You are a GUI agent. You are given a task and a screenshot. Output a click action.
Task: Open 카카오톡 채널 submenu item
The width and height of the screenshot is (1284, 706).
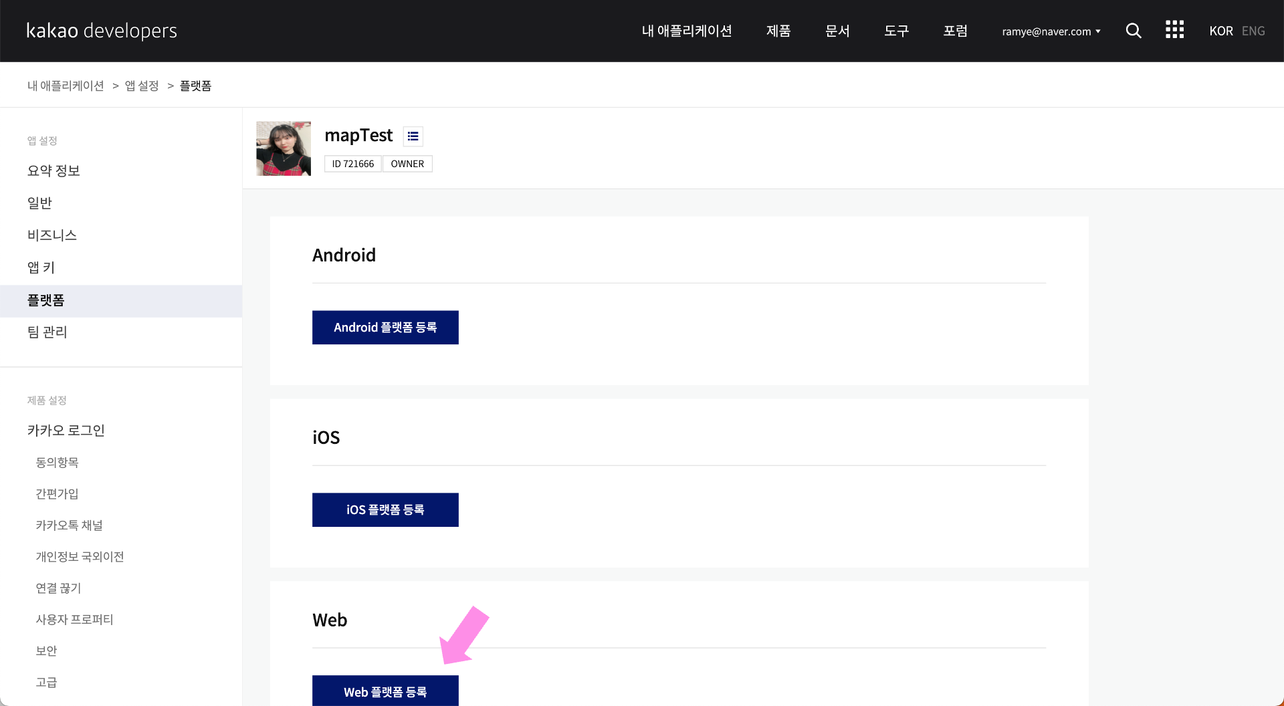click(69, 525)
